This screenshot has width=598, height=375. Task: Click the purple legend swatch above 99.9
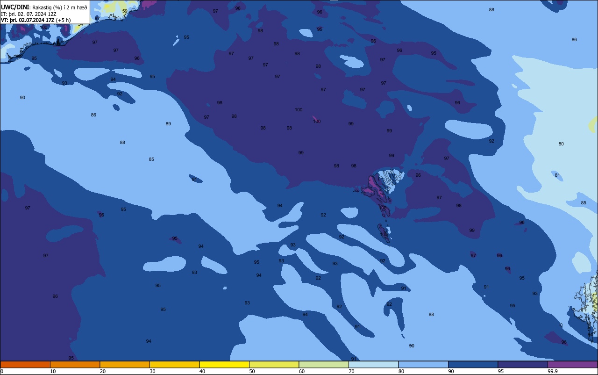pyautogui.click(x=572, y=364)
